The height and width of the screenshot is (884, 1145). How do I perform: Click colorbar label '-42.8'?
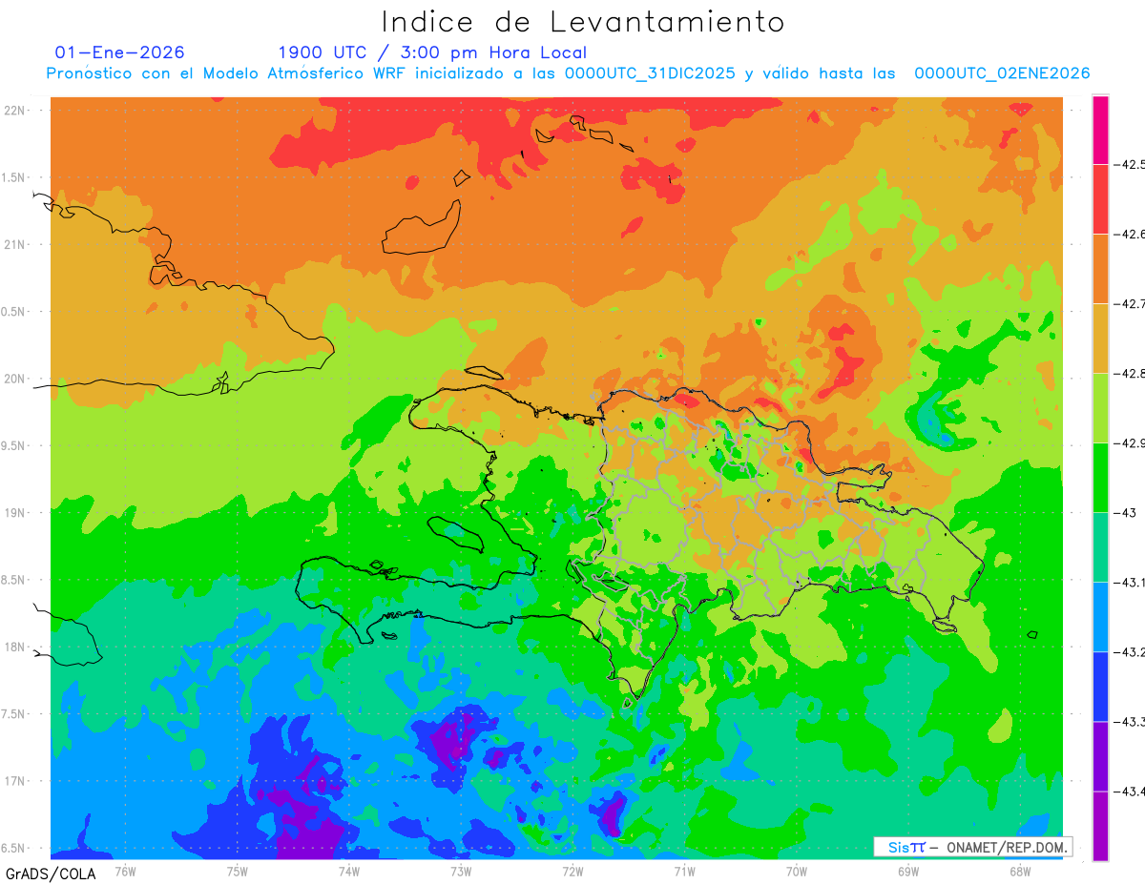click(x=1132, y=374)
